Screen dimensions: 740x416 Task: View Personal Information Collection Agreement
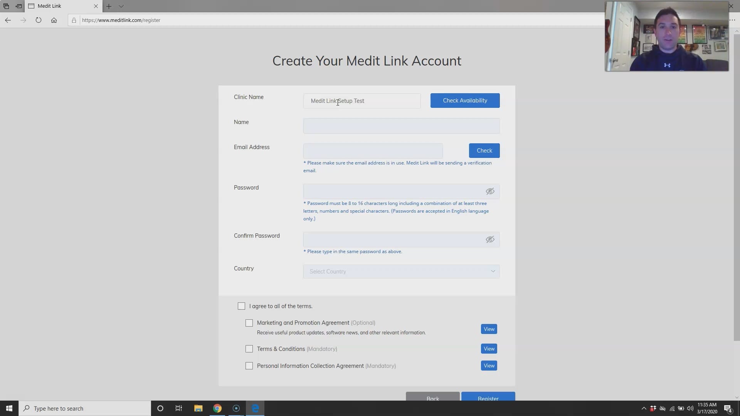click(x=489, y=366)
